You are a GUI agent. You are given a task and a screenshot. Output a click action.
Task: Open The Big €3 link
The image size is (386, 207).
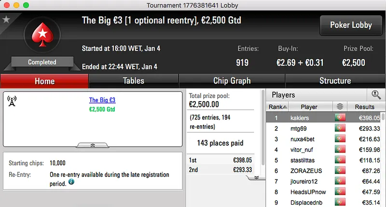102,100
